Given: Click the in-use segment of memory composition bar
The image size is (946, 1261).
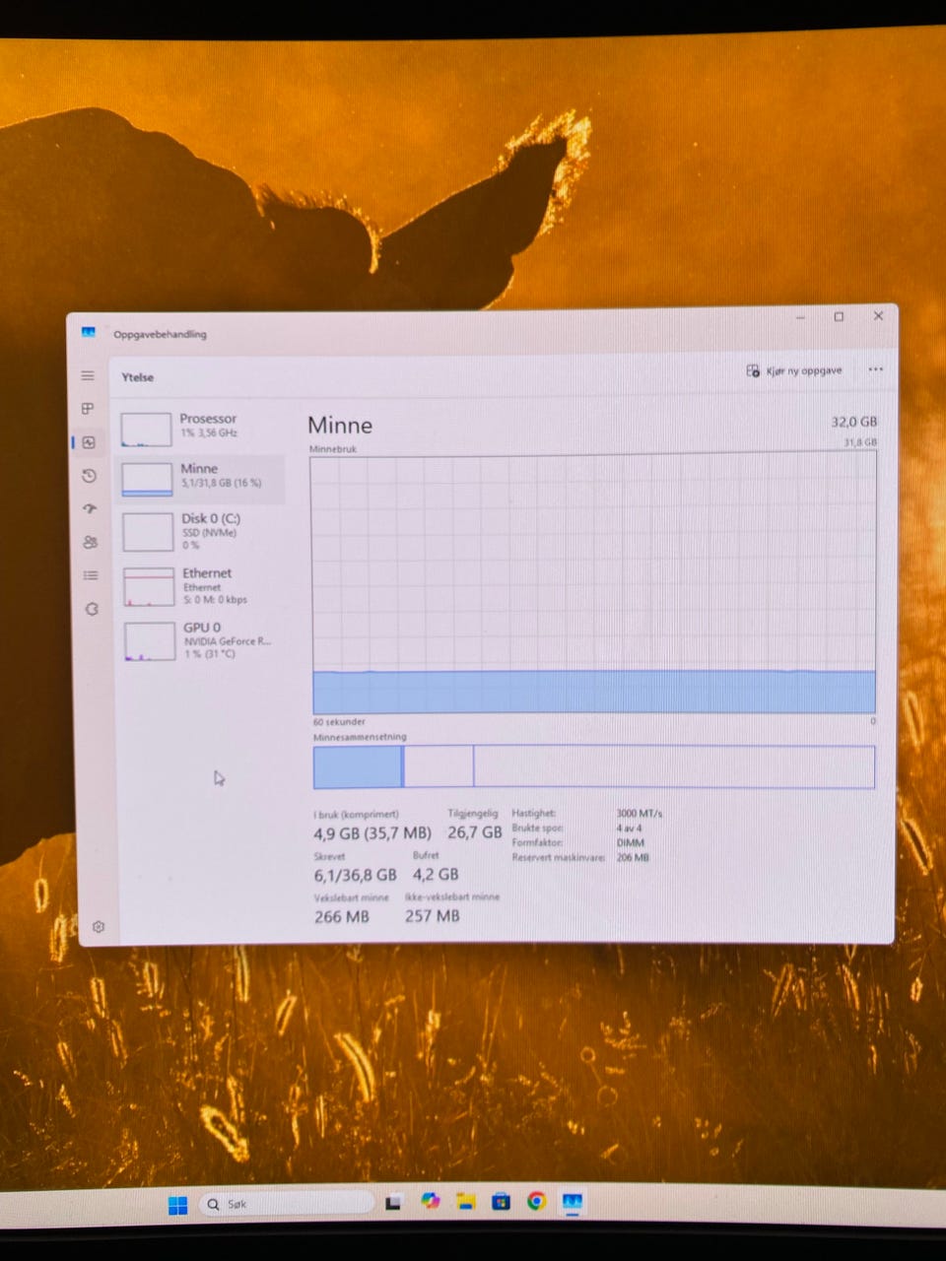Looking at the screenshot, I should coord(358,766).
